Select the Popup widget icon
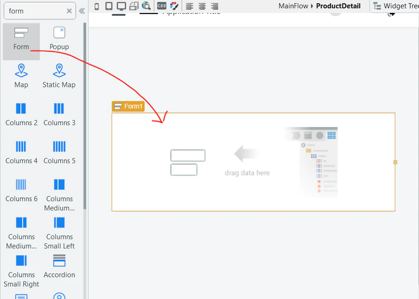419x299 pixels. (59, 33)
